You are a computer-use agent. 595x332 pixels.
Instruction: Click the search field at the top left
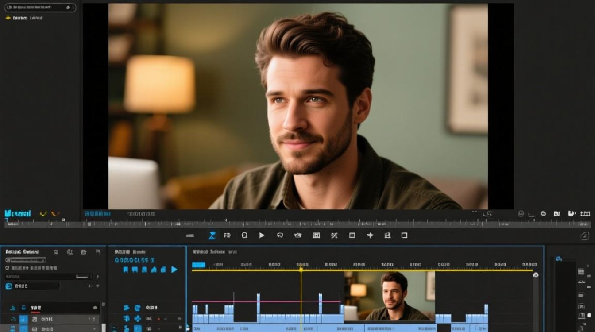tap(40, 8)
